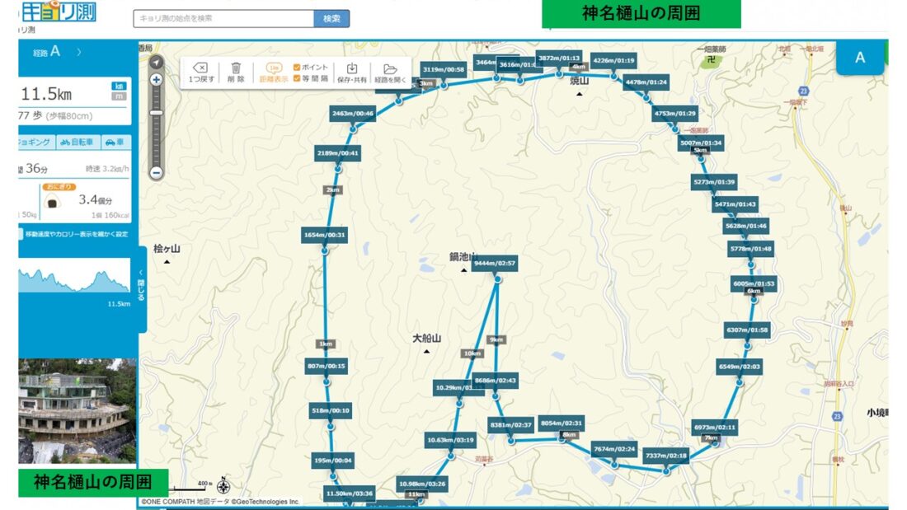Click the 大船山 mountain label on map
907x510 pixels.
(427, 339)
